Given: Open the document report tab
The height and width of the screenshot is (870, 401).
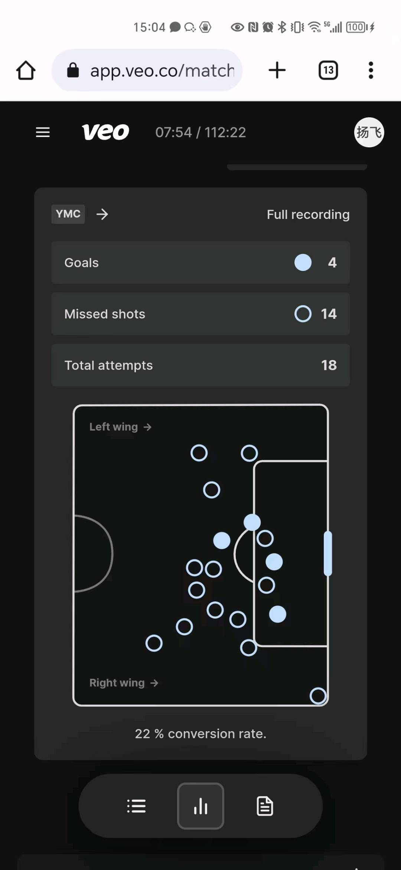Looking at the screenshot, I should (265, 806).
